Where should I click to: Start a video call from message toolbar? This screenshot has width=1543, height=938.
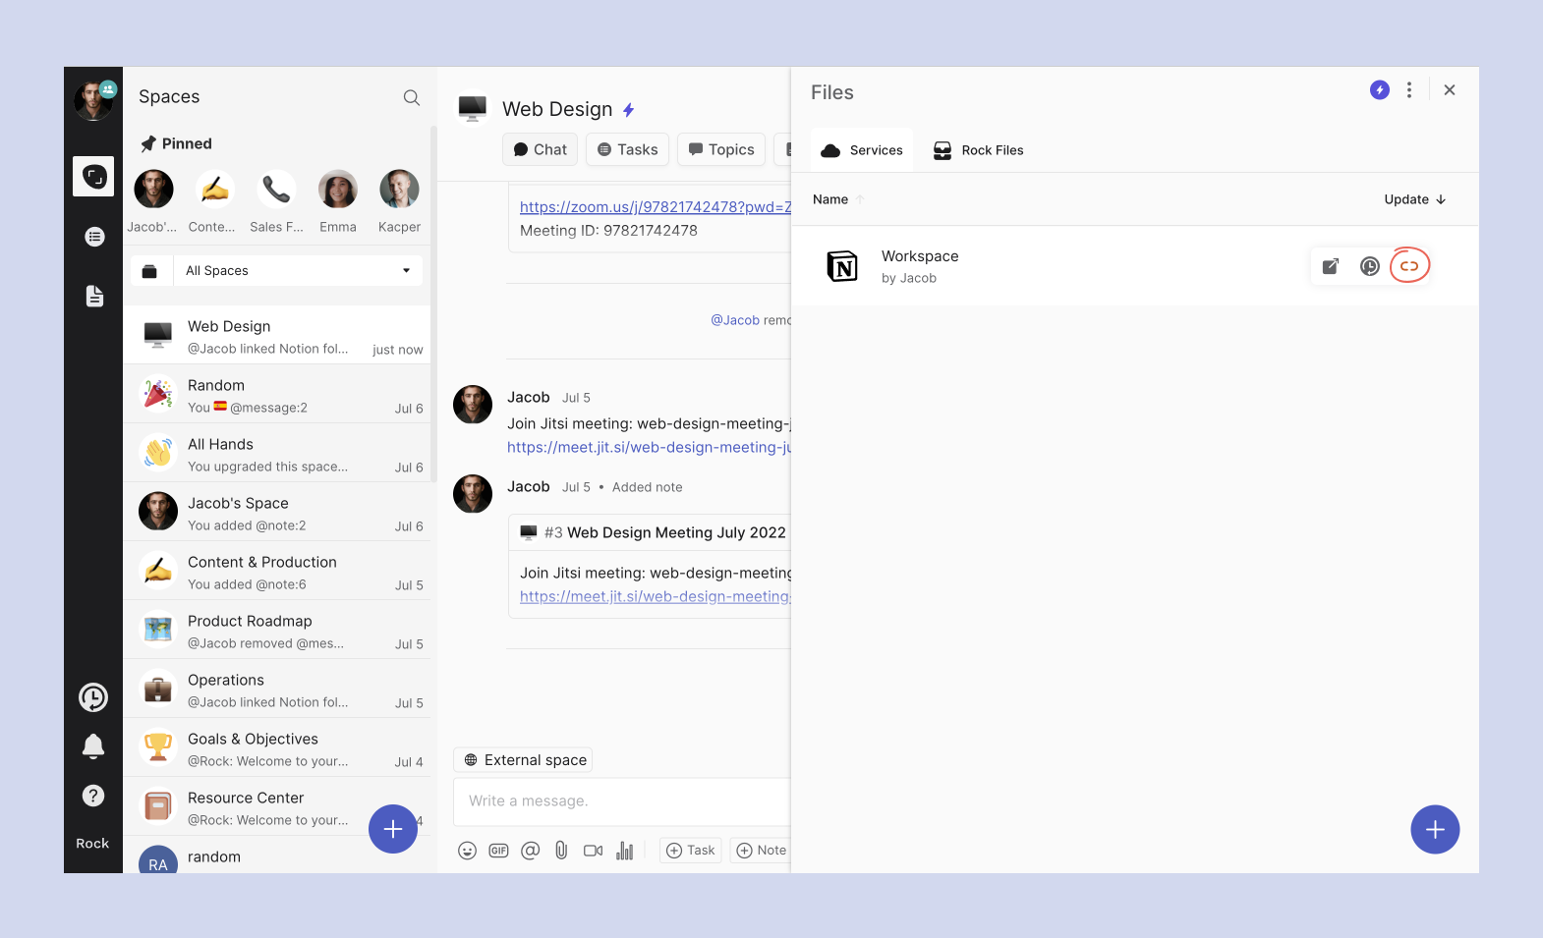tap(593, 851)
